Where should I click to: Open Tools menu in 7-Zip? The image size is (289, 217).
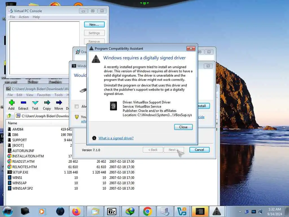[59, 95]
